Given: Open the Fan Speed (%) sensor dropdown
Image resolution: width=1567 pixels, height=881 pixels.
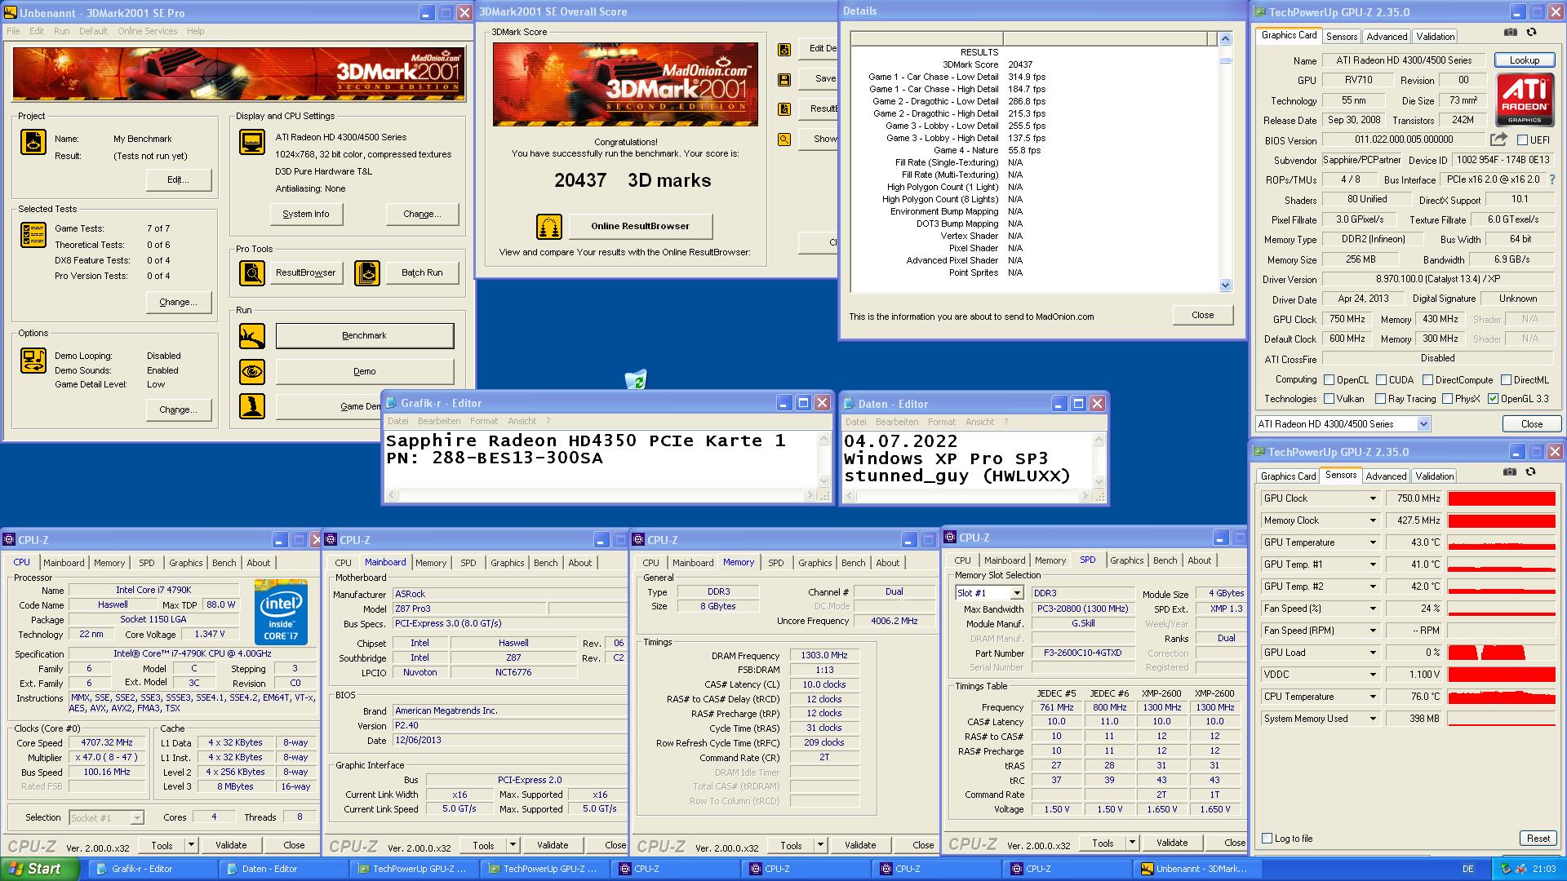Looking at the screenshot, I should (1373, 609).
